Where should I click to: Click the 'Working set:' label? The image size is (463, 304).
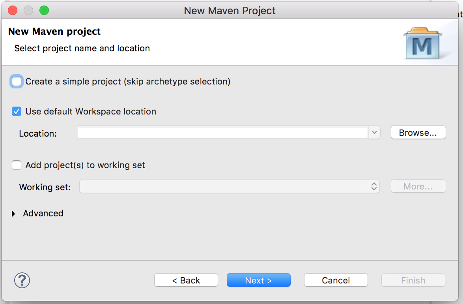45,187
